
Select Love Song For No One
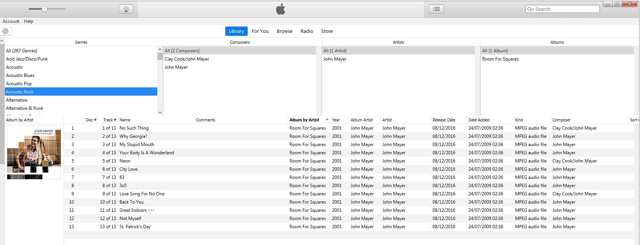[x=142, y=194]
